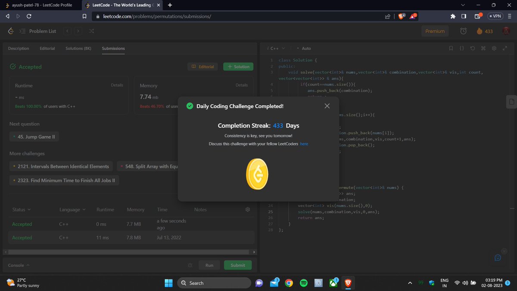Open the weather widget 27°C

(x=23, y=283)
